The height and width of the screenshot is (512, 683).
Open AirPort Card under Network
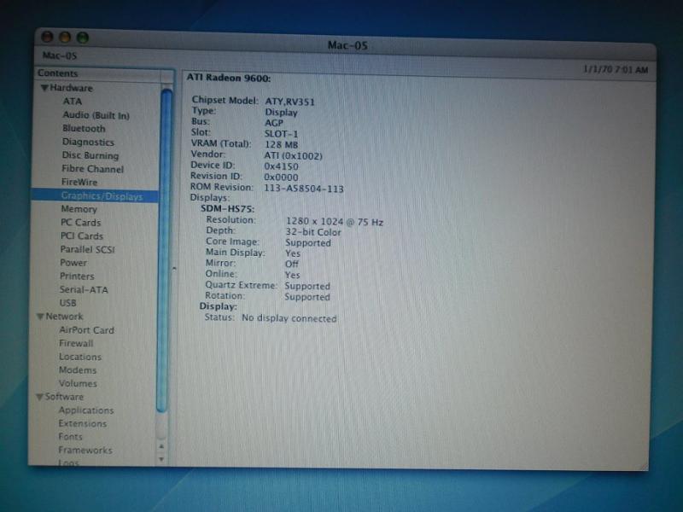click(85, 330)
